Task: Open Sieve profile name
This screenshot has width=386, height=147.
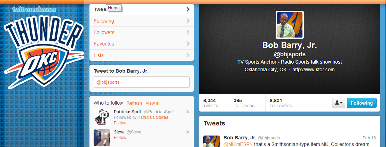Action: (119, 132)
